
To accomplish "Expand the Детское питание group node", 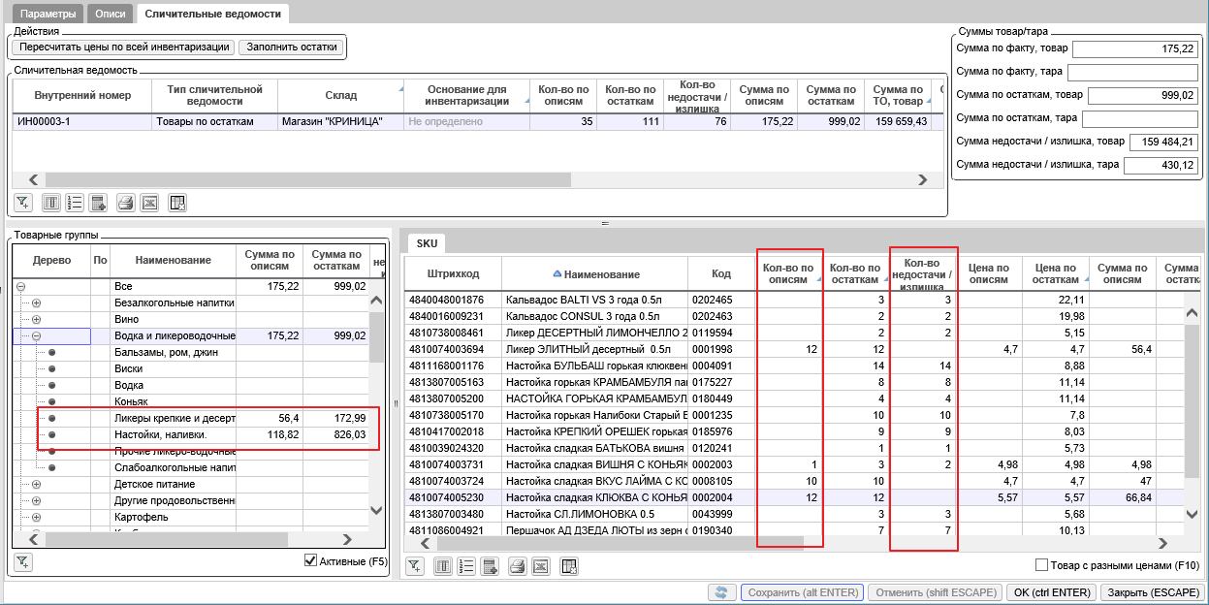I will coord(36,485).
